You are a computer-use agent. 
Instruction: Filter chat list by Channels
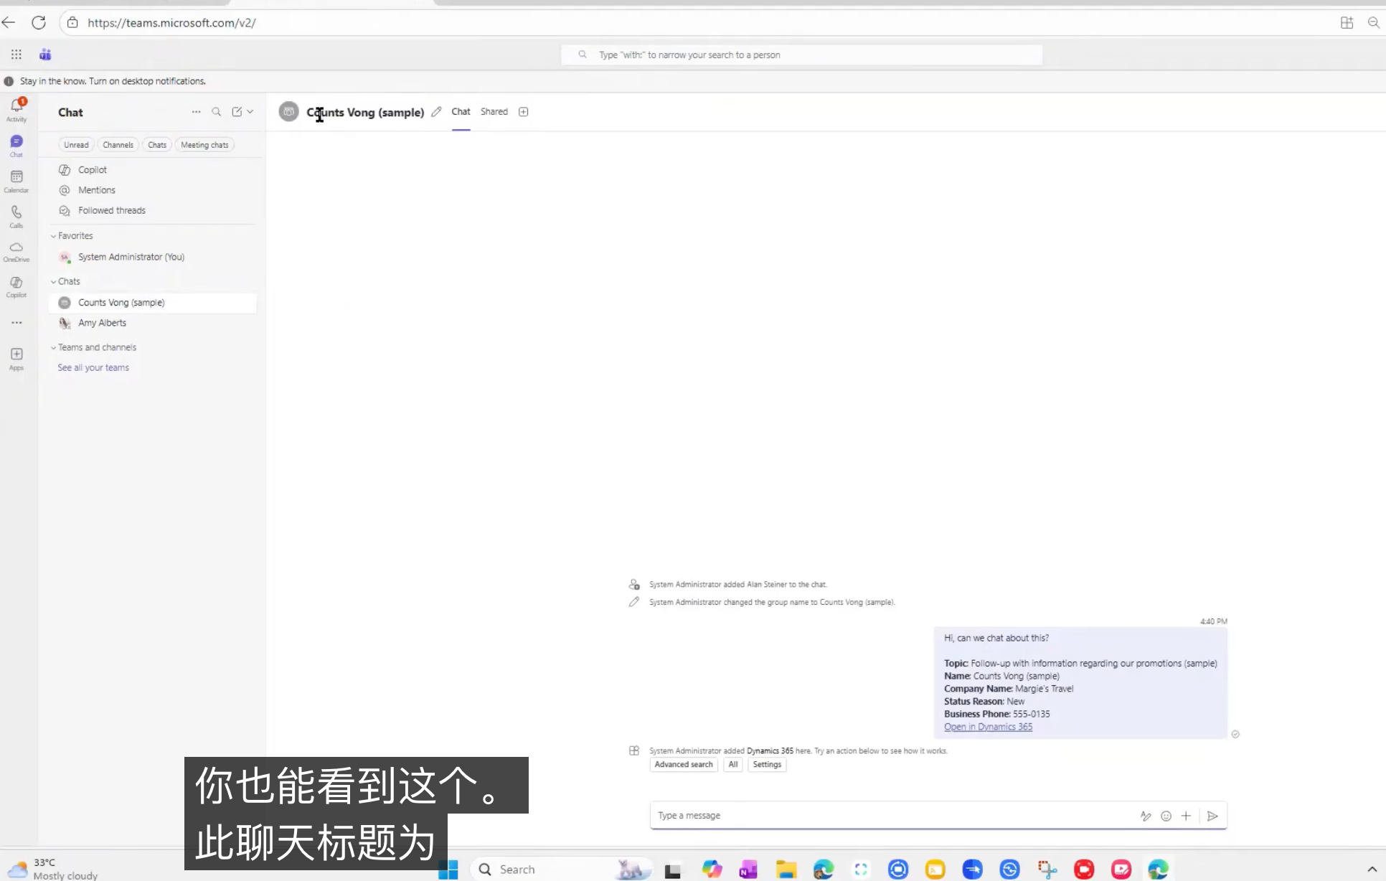tap(118, 145)
